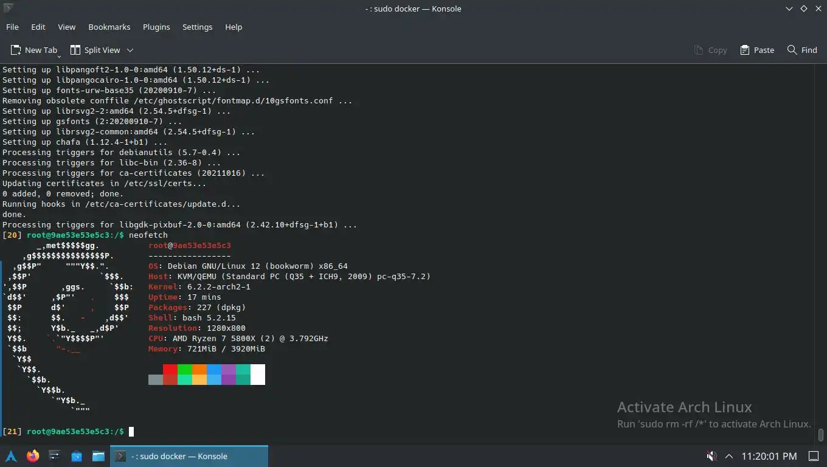
Task: Click the Konsole window icon in titlebar
Action: point(8,9)
